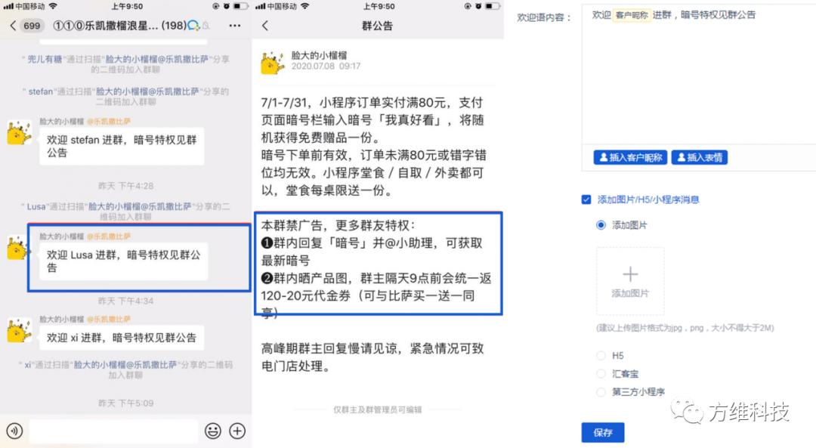The image size is (816, 448).
Task: Select the H5 radio option
Action: point(601,356)
